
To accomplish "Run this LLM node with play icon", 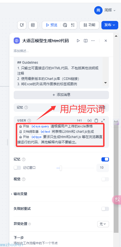I will [x=78, y=41].
